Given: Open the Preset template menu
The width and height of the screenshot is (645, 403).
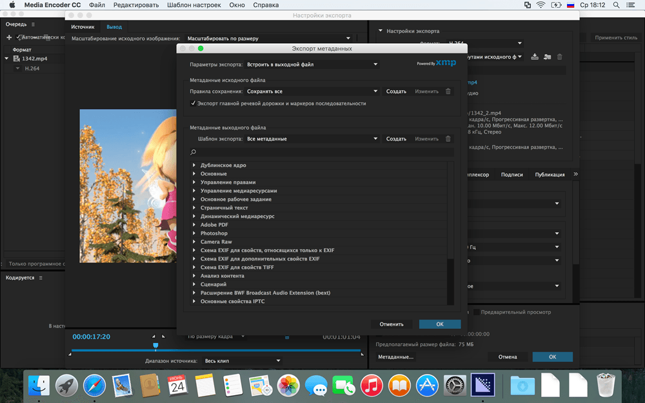Looking at the screenshot, I should (193, 5).
